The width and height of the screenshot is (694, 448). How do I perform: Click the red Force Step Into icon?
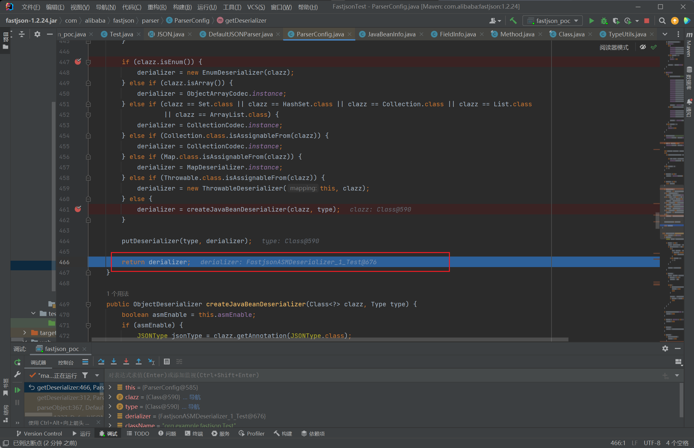(126, 362)
